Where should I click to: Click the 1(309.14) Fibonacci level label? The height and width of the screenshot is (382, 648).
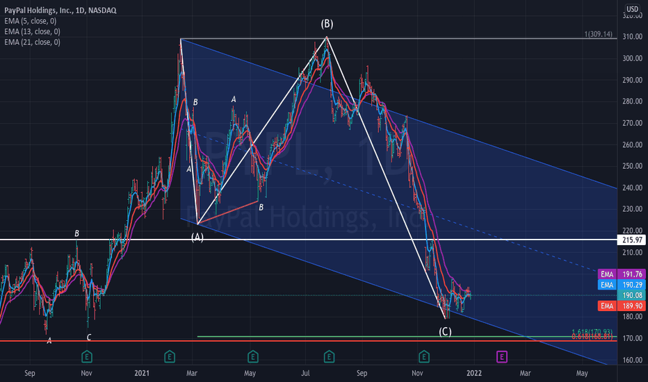click(599, 34)
